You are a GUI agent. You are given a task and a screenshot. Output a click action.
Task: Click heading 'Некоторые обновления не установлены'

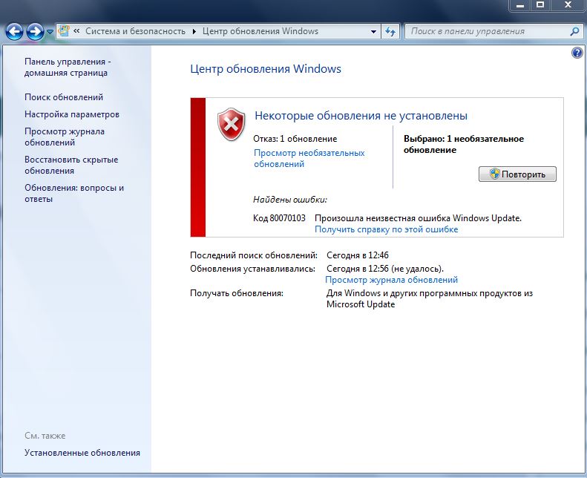point(361,116)
